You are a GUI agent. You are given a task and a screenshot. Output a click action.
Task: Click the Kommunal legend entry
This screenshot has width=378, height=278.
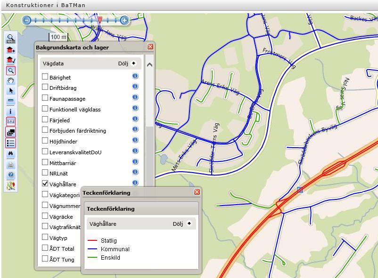[x=108, y=249]
